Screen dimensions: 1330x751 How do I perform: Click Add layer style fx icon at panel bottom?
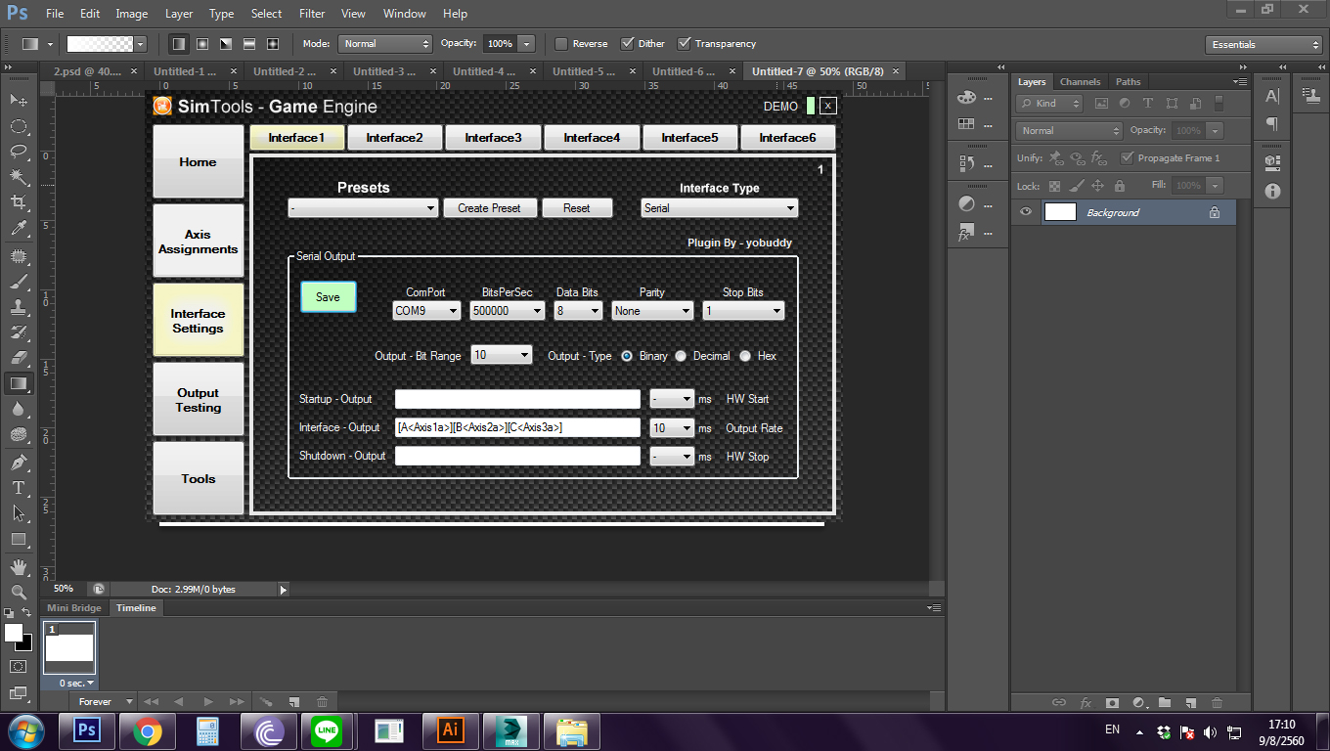[1086, 702]
